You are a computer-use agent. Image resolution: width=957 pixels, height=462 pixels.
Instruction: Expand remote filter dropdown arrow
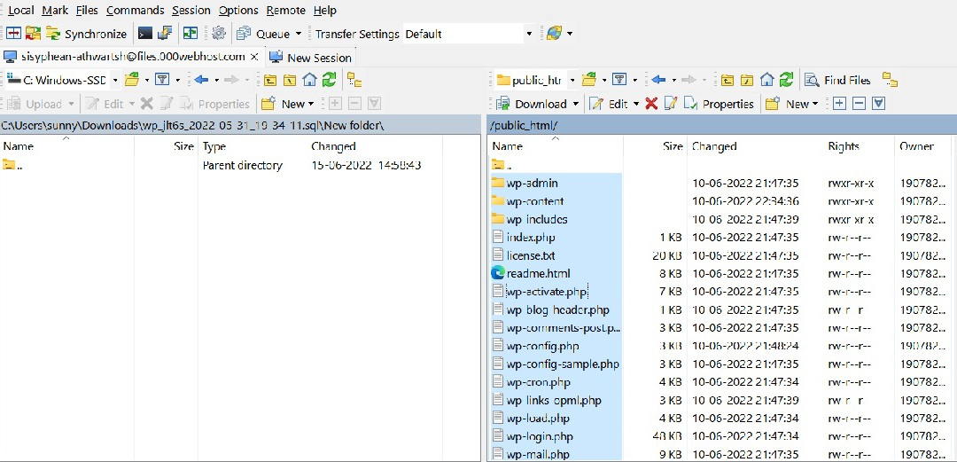coord(634,80)
